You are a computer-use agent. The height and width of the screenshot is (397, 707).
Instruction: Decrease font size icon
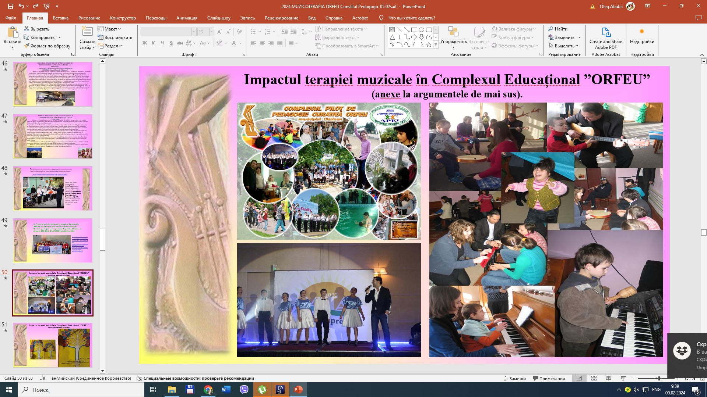(x=228, y=32)
